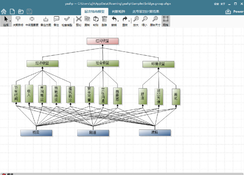Select the red 过河收益 goal node
This screenshot has height=175, width=244.
(x=102, y=41)
